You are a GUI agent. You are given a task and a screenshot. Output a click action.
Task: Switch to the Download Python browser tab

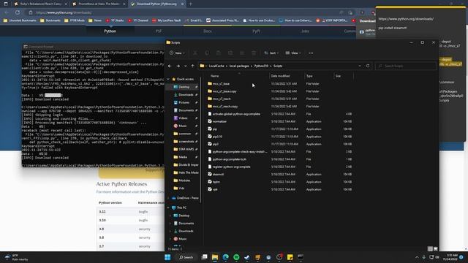156,4
